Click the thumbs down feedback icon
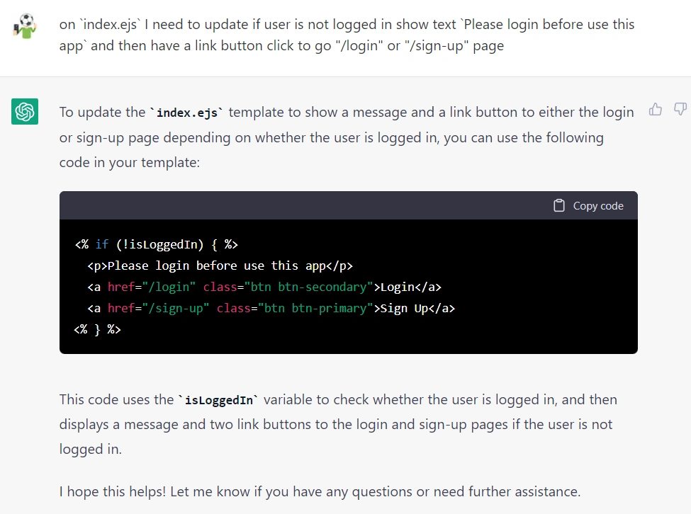The height and width of the screenshot is (514, 691). click(x=680, y=109)
